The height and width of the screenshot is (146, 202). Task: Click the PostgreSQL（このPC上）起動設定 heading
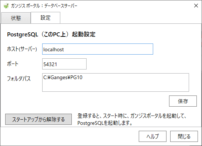pyautogui.click(x=51, y=35)
